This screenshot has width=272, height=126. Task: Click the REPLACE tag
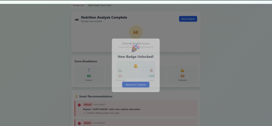(88, 104)
